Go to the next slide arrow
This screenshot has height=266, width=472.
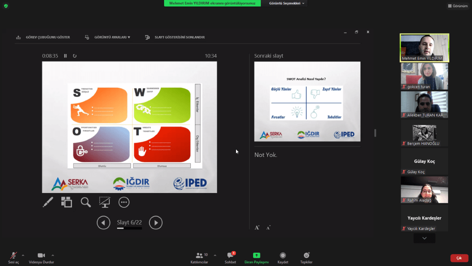pos(156,223)
